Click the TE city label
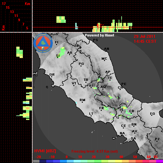Image resolution: width=163 pixels, height=163 pixels. click(x=110, y=78)
